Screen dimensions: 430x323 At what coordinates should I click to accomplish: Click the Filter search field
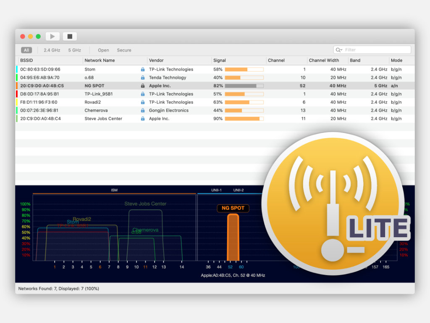tap(372, 50)
